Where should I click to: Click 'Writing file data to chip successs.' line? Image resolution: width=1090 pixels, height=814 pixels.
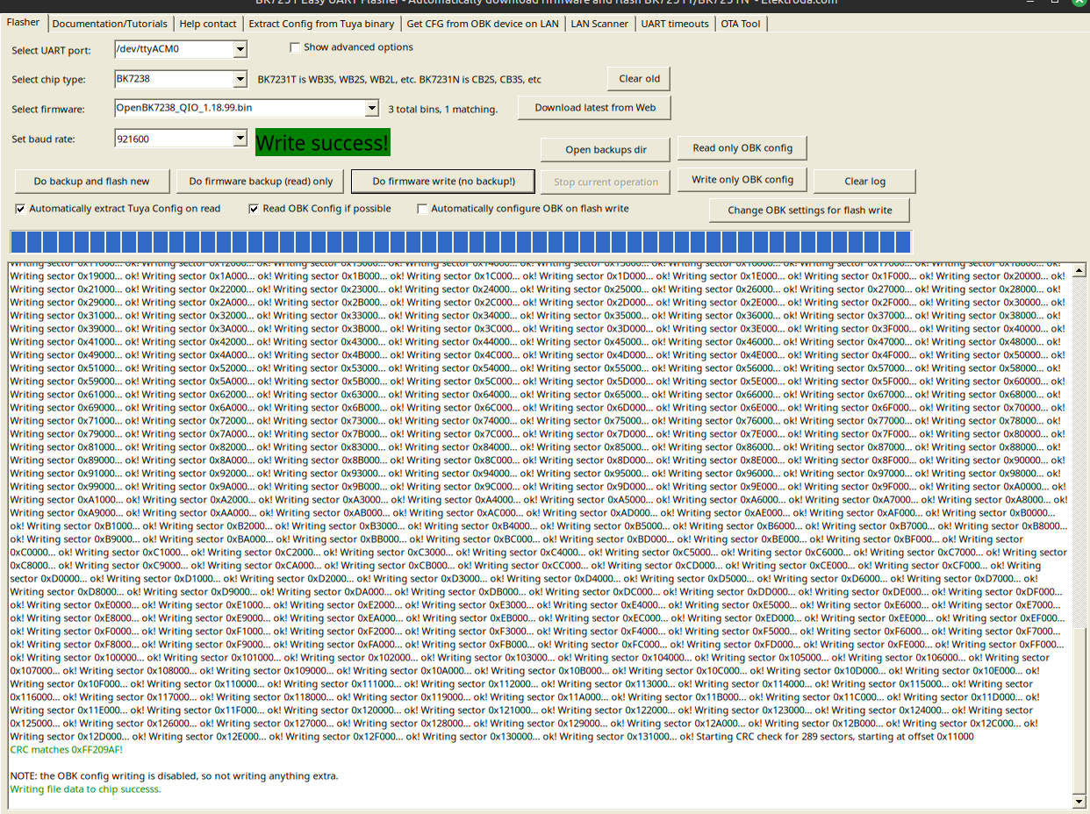[x=85, y=789]
